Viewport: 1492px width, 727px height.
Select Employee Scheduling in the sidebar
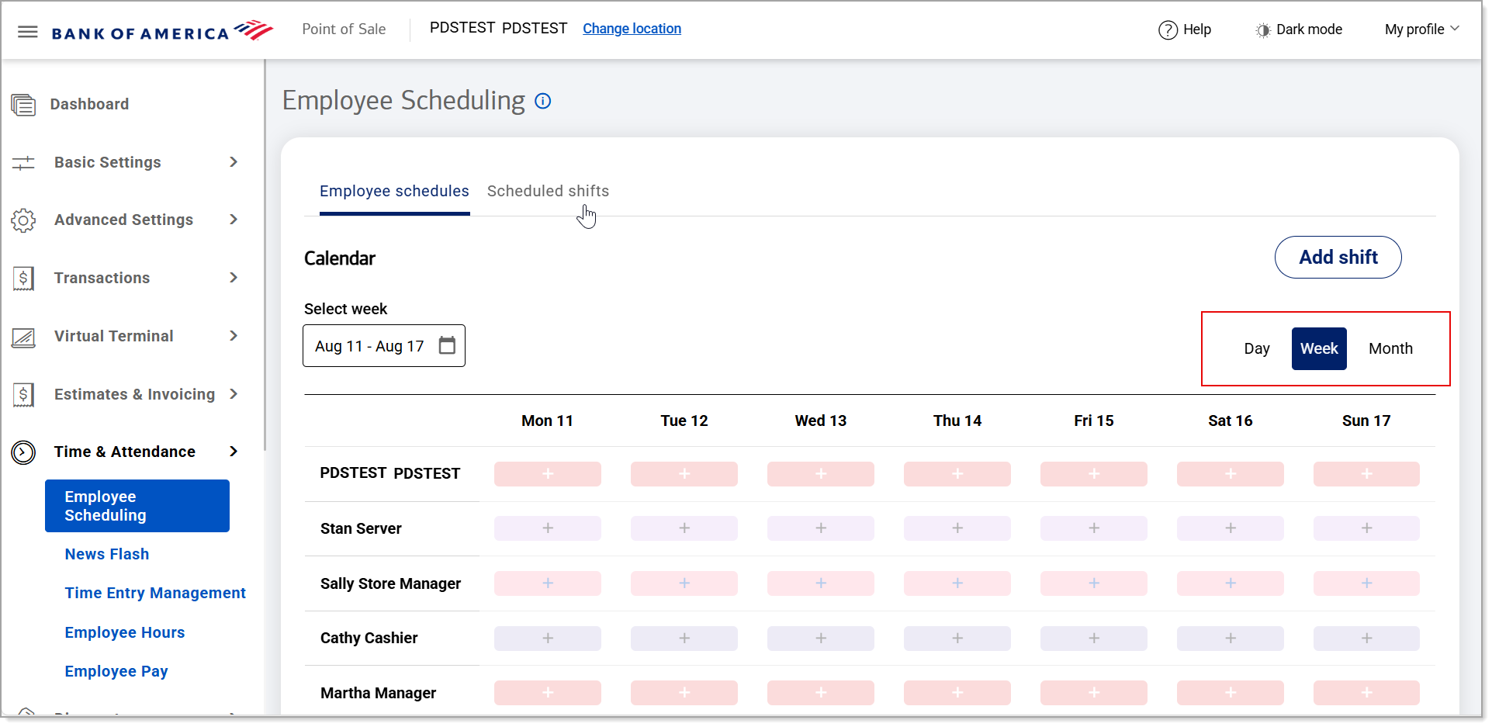click(x=137, y=506)
